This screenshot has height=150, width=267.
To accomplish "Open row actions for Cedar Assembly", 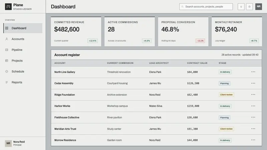I will [x=253, y=83].
